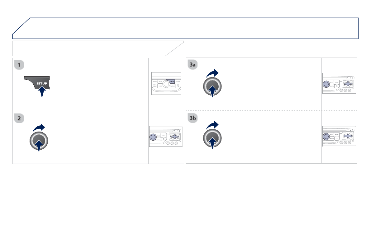The image size is (371, 247).
Task: Select the step 1 number badge
Action: click(x=19, y=65)
